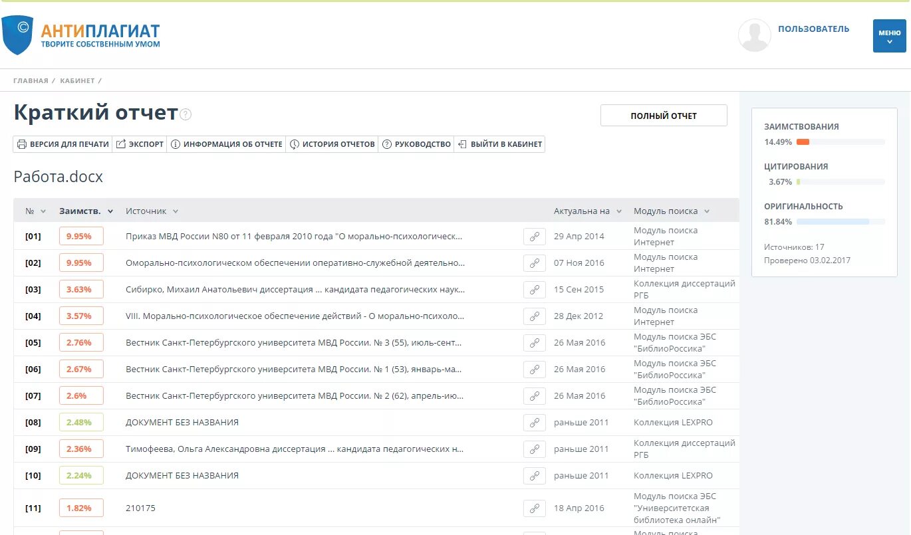Open the help icon next to Краткий отчет
911x535 pixels.
pos(186,114)
